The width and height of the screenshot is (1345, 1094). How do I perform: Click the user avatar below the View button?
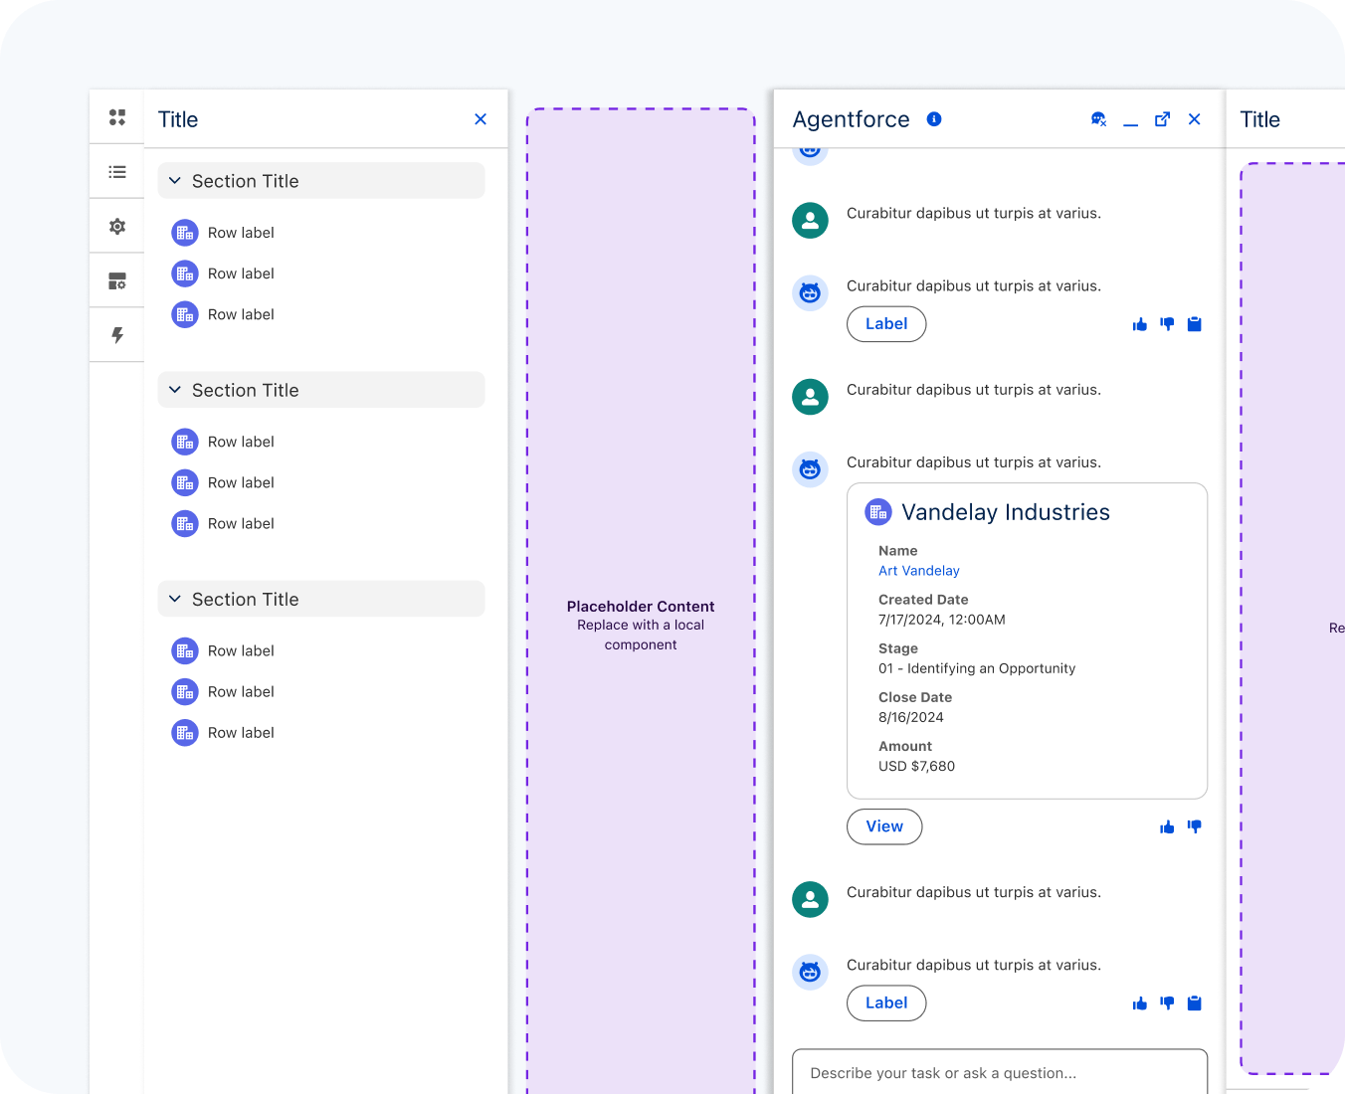(x=810, y=900)
